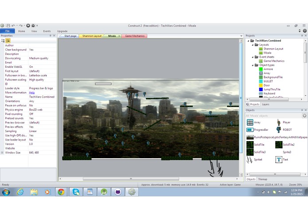Click the Help link under More information
This screenshot has width=308, height=219.
[32, 93]
